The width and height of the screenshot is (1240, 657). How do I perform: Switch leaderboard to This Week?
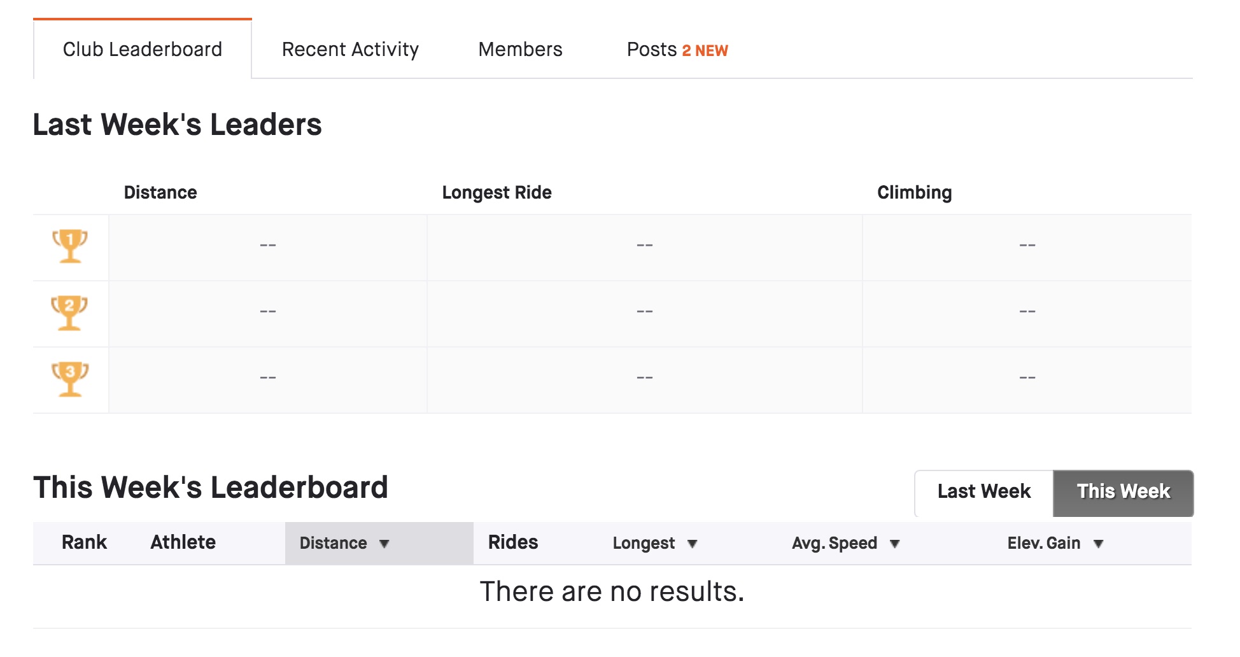pyautogui.click(x=1123, y=492)
